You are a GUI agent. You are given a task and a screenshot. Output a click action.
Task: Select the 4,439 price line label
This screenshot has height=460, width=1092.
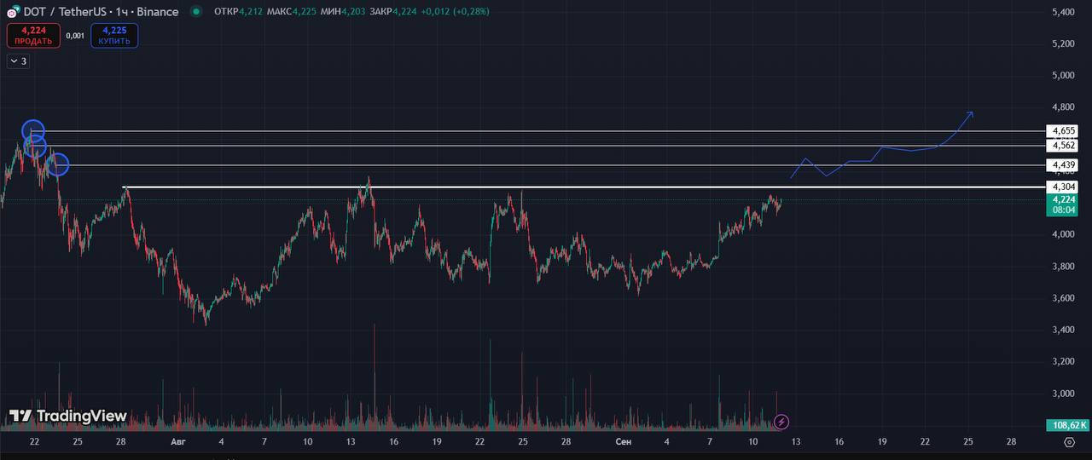pos(1064,164)
